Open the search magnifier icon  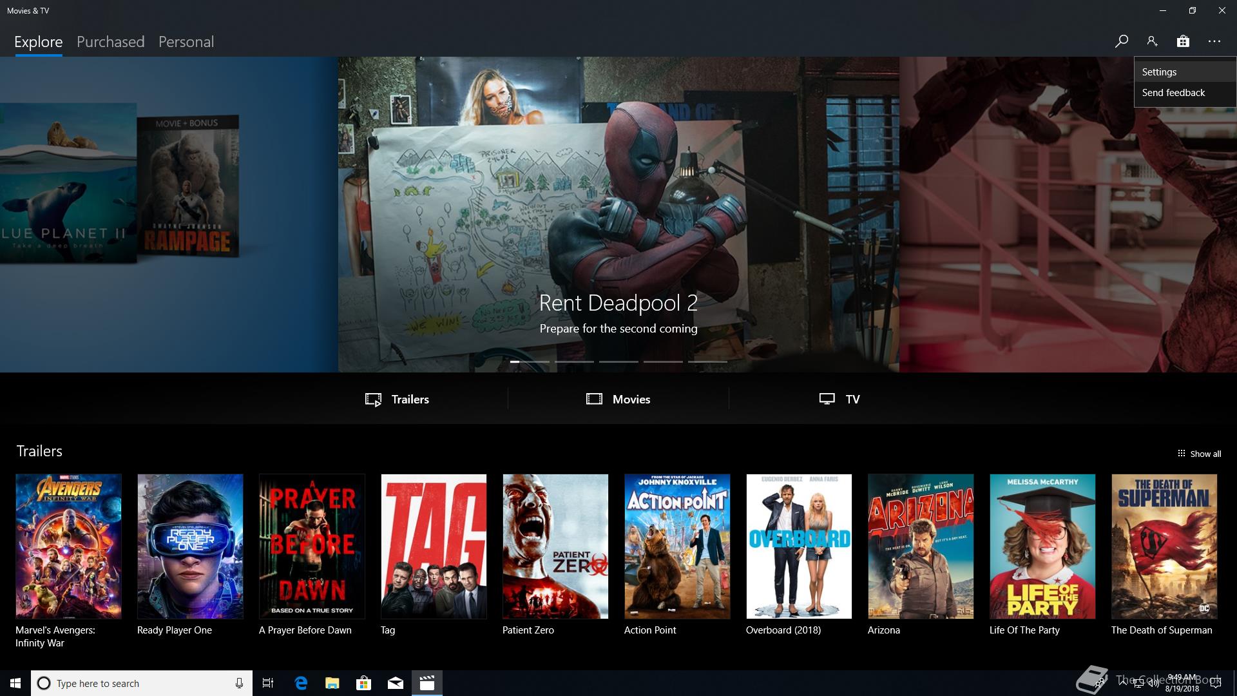pos(1121,41)
